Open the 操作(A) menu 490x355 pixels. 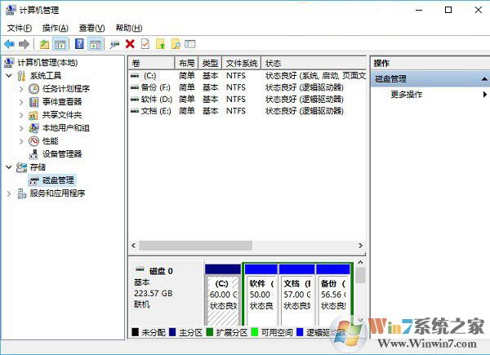point(55,28)
